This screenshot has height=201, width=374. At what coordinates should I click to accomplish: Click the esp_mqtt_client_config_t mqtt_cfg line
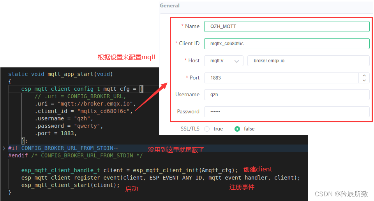point(82,89)
